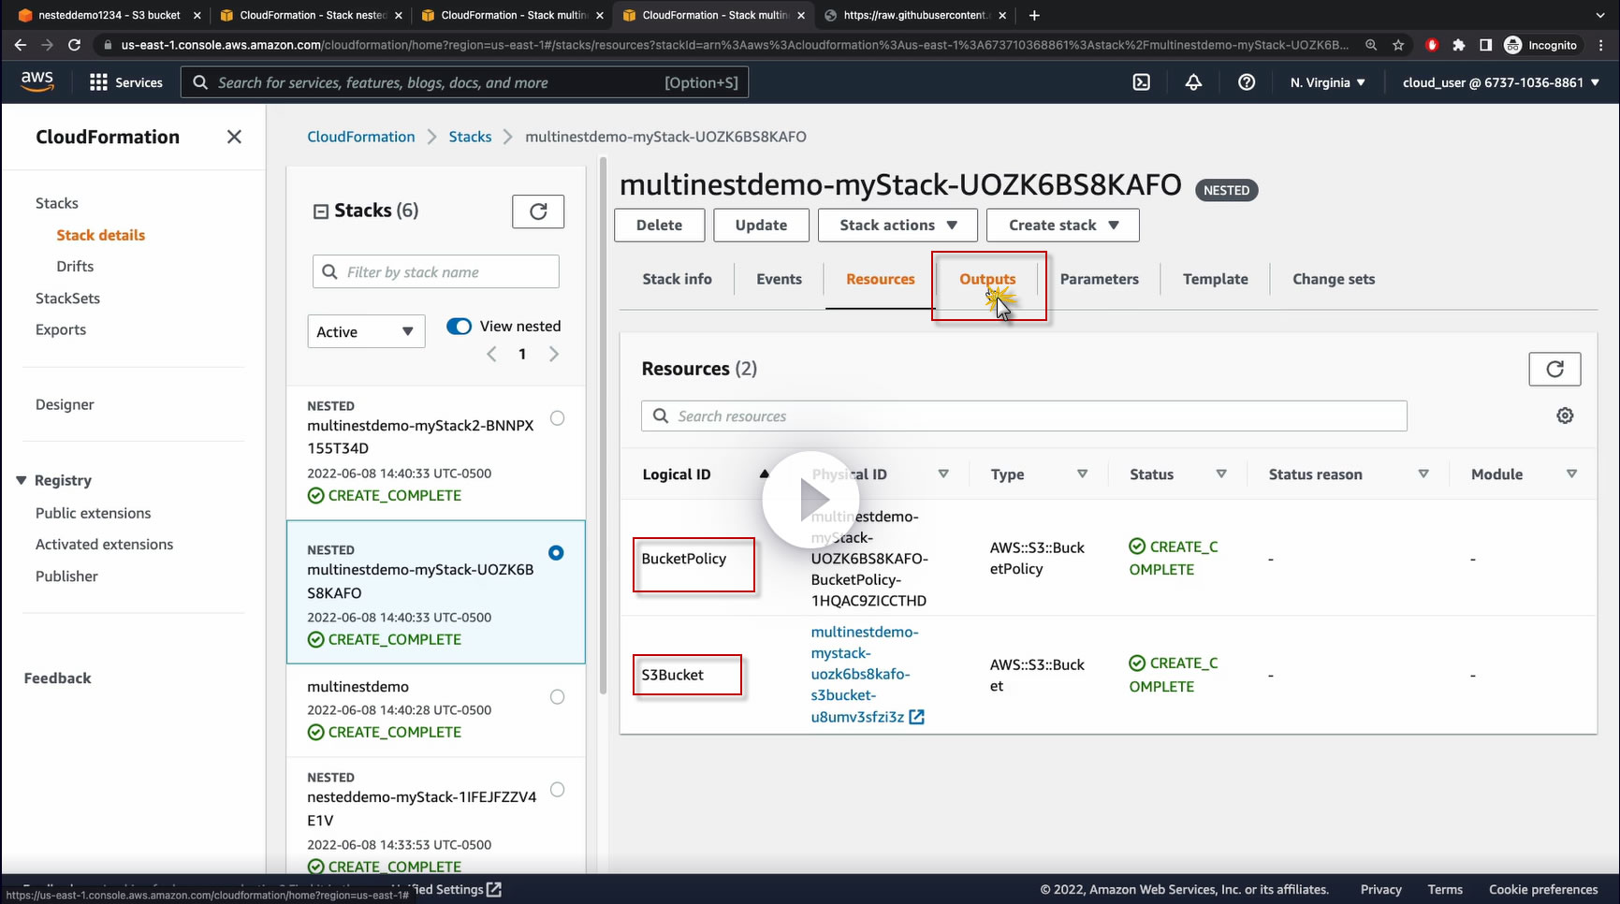Click the browser back arrow
The height and width of the screenshot is (904, 1620).
21,45
